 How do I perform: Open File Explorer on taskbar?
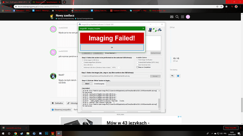click(28, 134)
